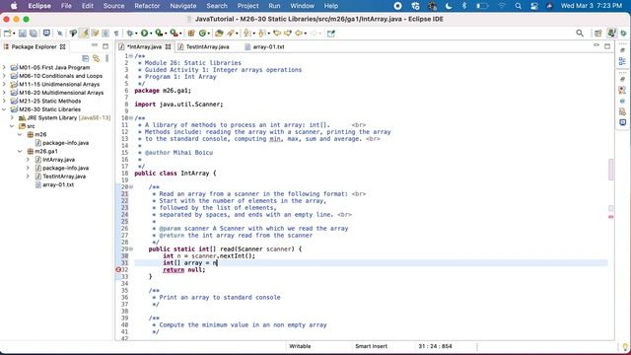Image resolution: width=631 pixels, height=355 pixels.
Task: Expand the M01-05 First Java Program project
Action: pyautogui.click(x=4, y=67)
